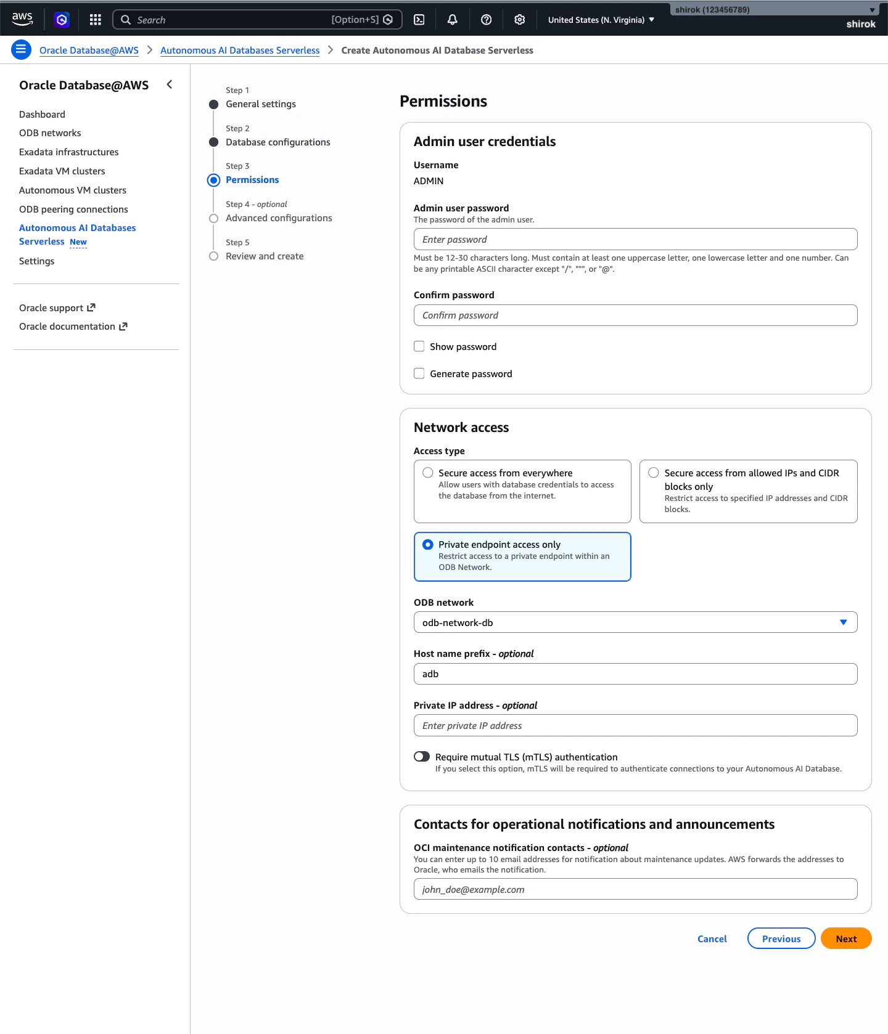Open the notifications bell icon

tap(452, 20)
